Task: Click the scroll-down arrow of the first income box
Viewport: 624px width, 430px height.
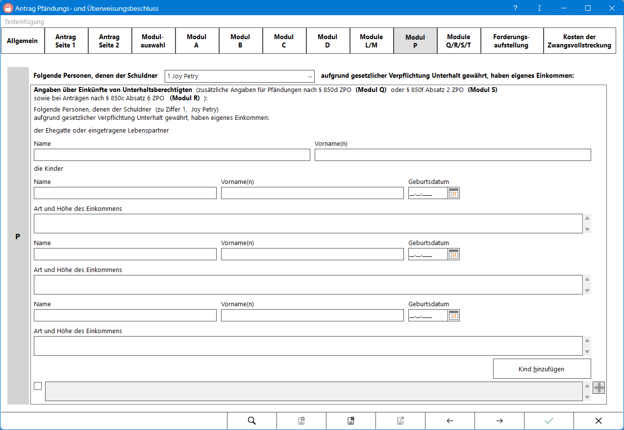Action: (587, 229)
